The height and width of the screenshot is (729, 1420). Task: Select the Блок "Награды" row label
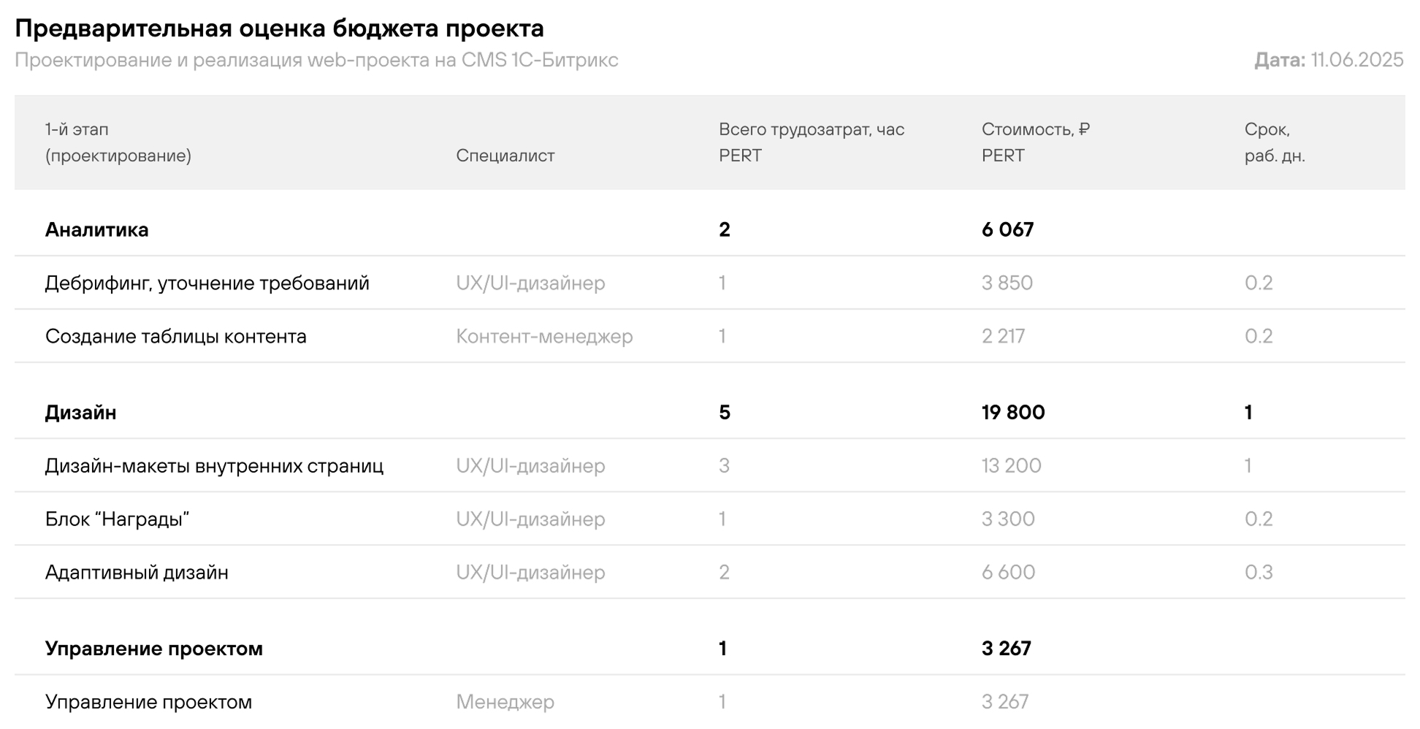[118, 519]
